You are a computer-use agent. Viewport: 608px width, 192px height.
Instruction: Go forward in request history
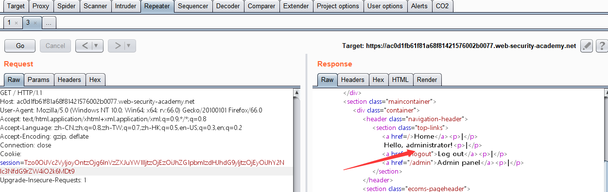[x=117, y=46]
